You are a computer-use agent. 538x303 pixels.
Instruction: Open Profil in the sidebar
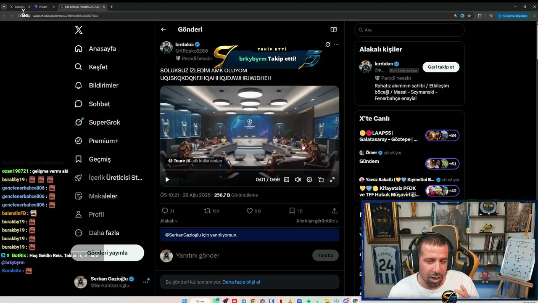pos(90,215)
